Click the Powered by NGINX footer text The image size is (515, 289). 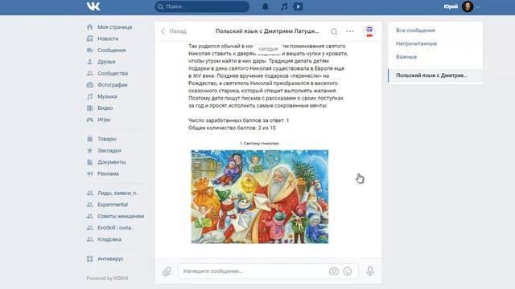tap(107, 279)
